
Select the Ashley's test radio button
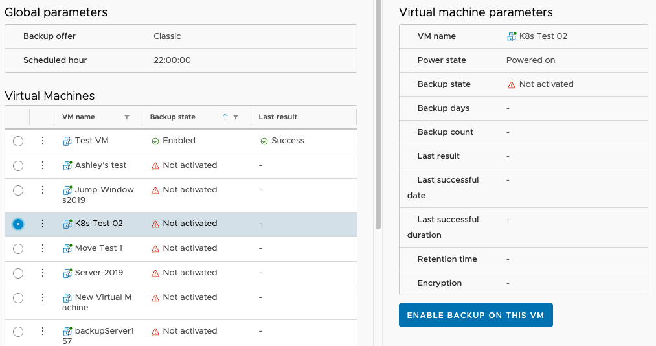18,166
